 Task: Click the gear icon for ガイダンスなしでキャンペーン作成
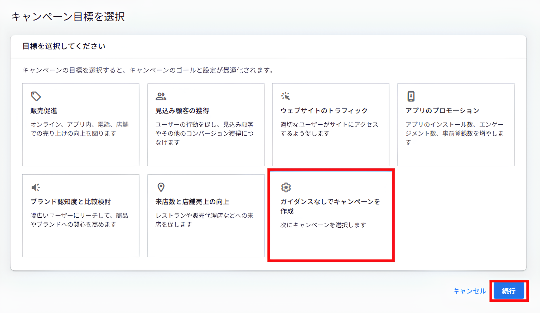(286, 187)
